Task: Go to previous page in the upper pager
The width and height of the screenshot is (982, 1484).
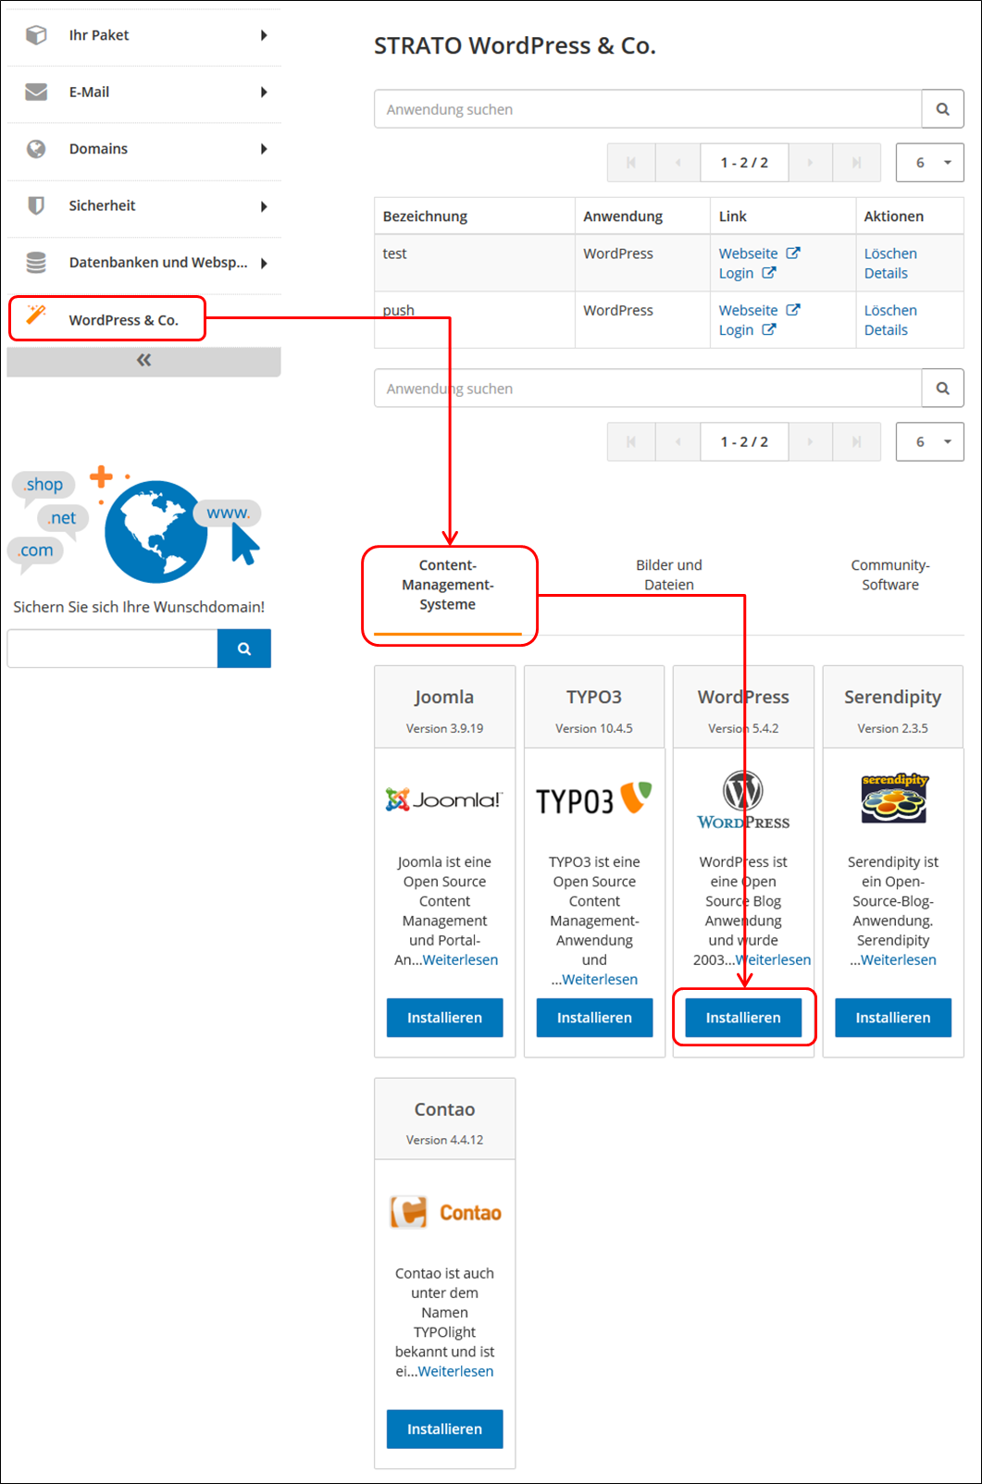Action: tap(678, 163)
